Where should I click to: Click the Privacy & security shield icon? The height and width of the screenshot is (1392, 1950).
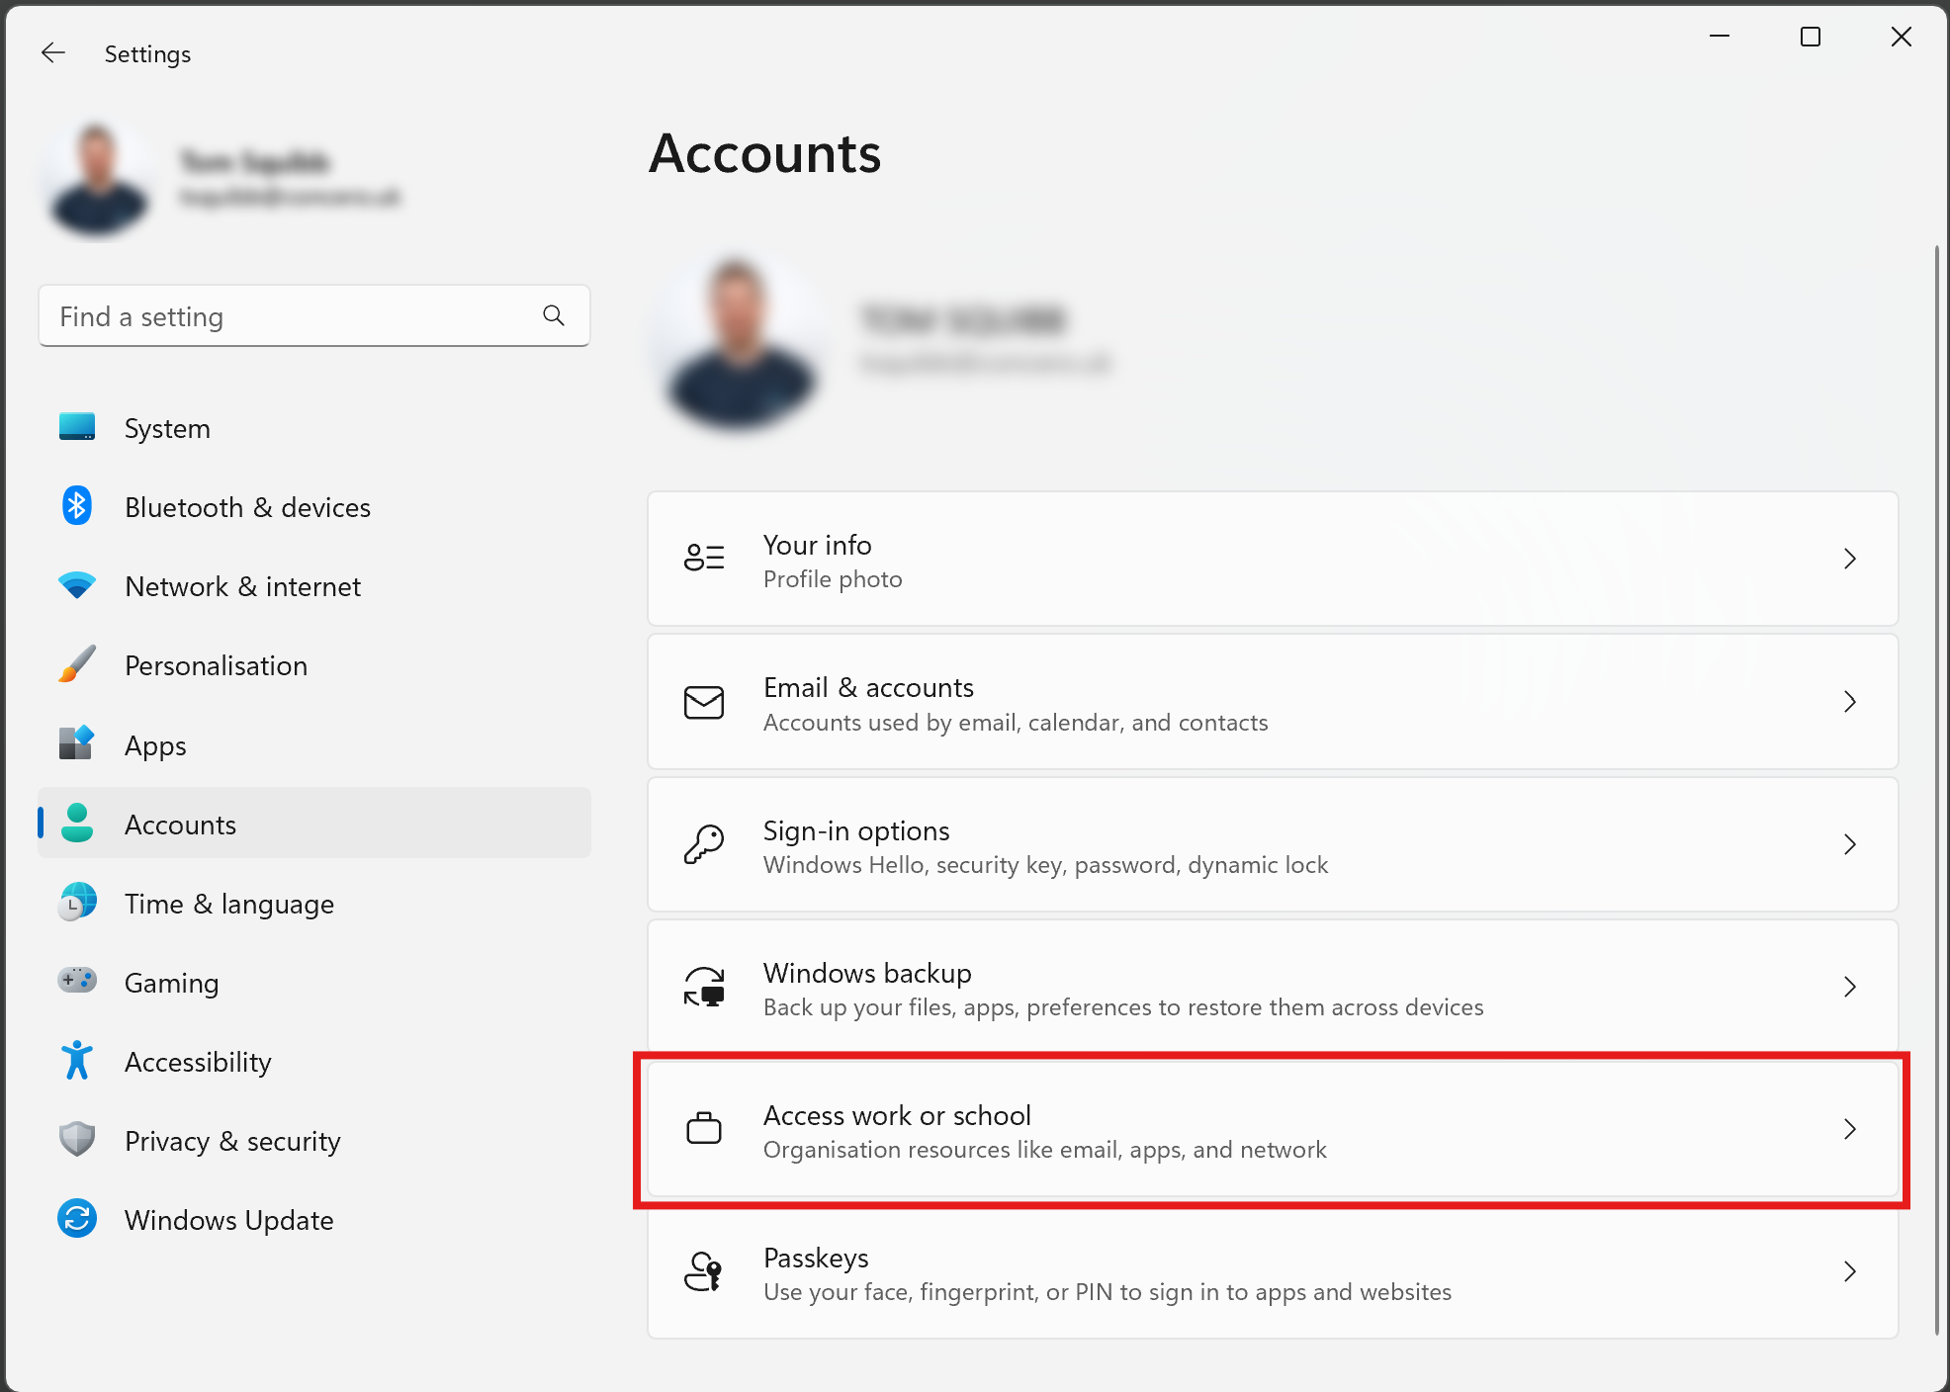[x=77, y=1140]
